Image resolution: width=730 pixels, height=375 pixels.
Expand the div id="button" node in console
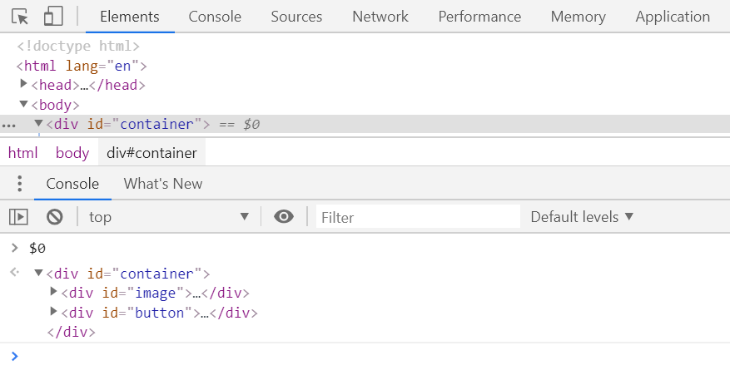coord(54,312)
